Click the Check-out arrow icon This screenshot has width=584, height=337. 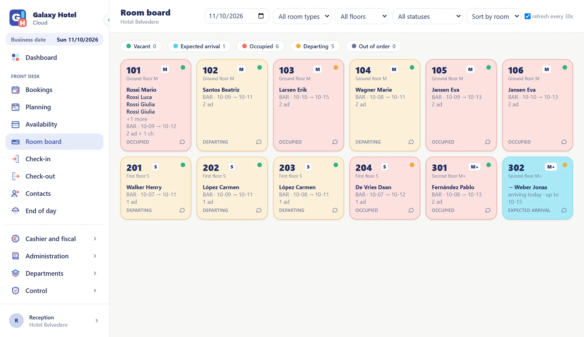16,176
